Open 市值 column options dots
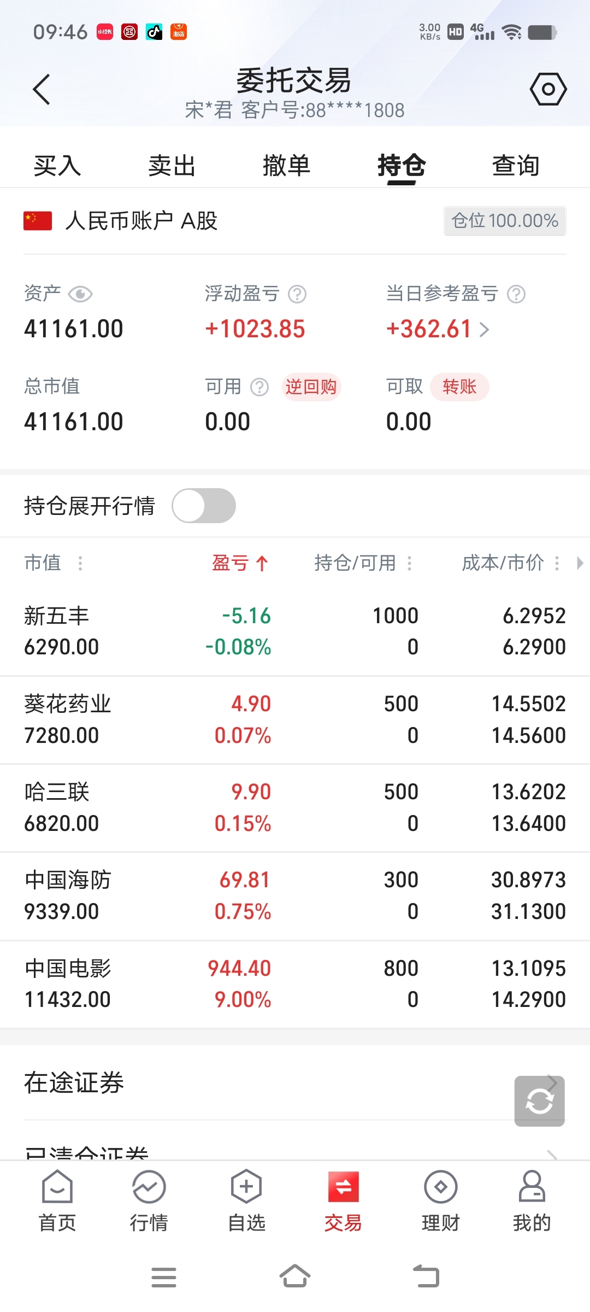Screen dimensions: 590x1312 click(x=80, y=563)
